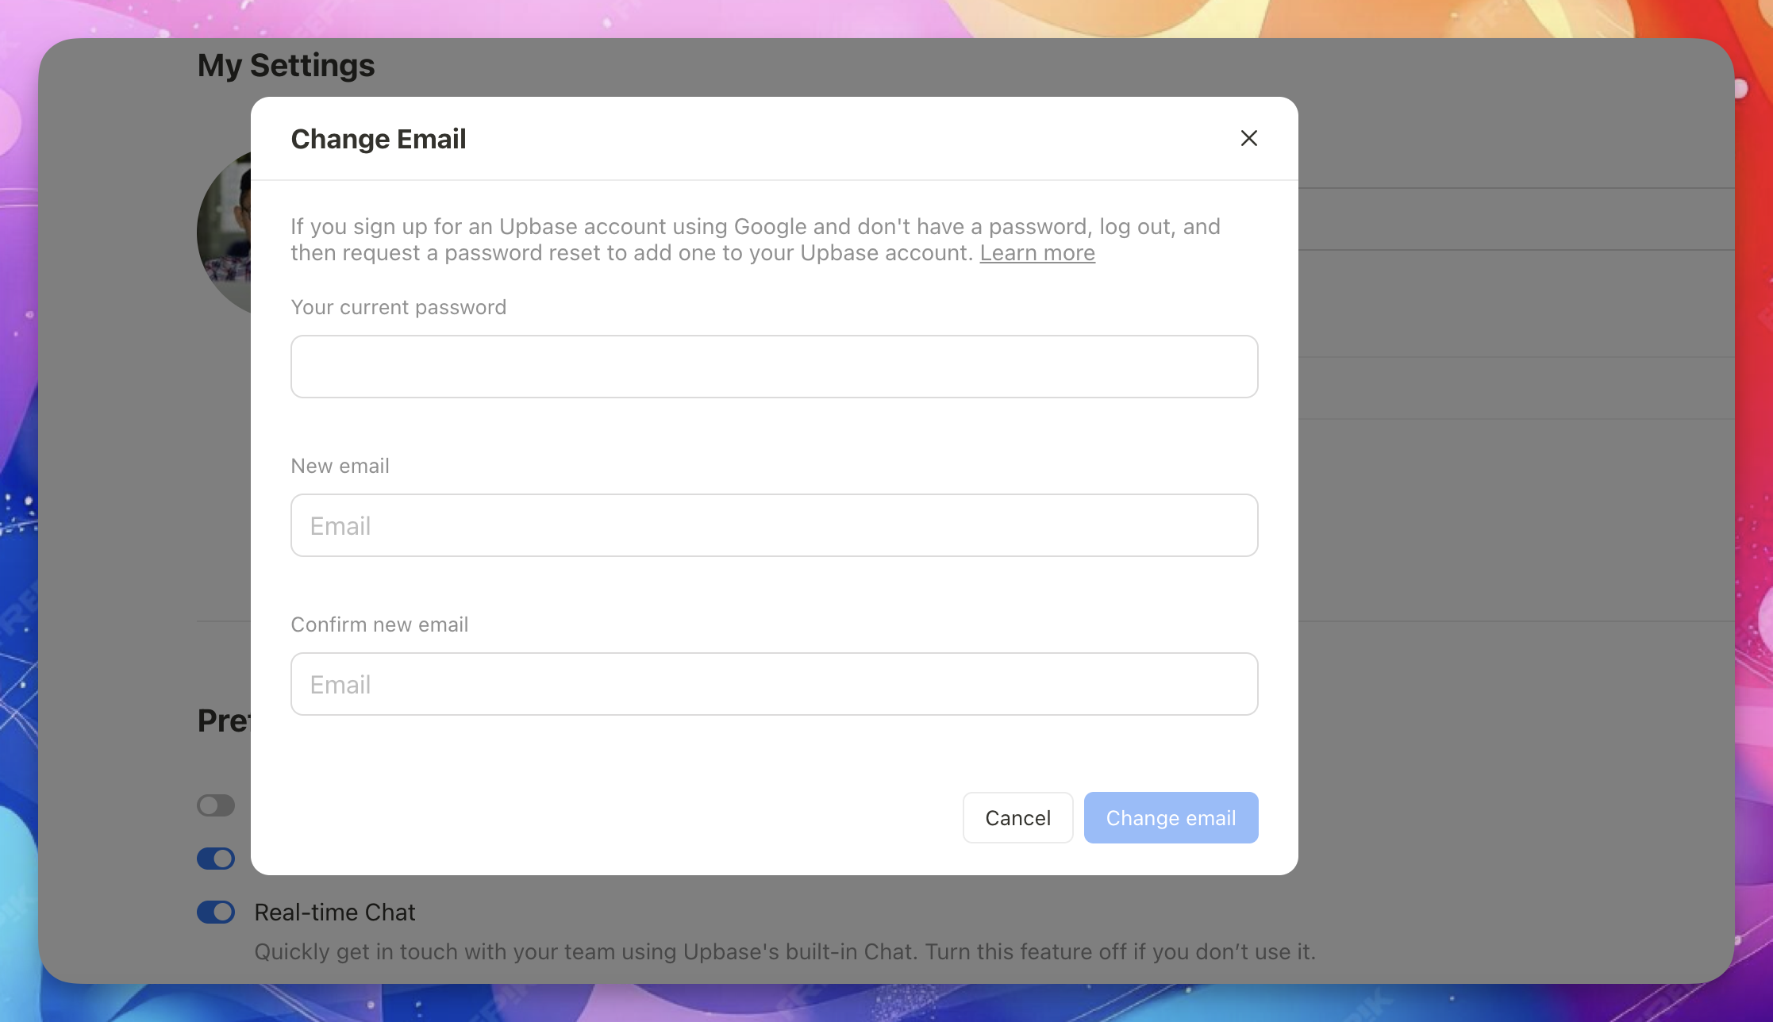
Task: Focus the current password field
Action: [x=774, y=367]
